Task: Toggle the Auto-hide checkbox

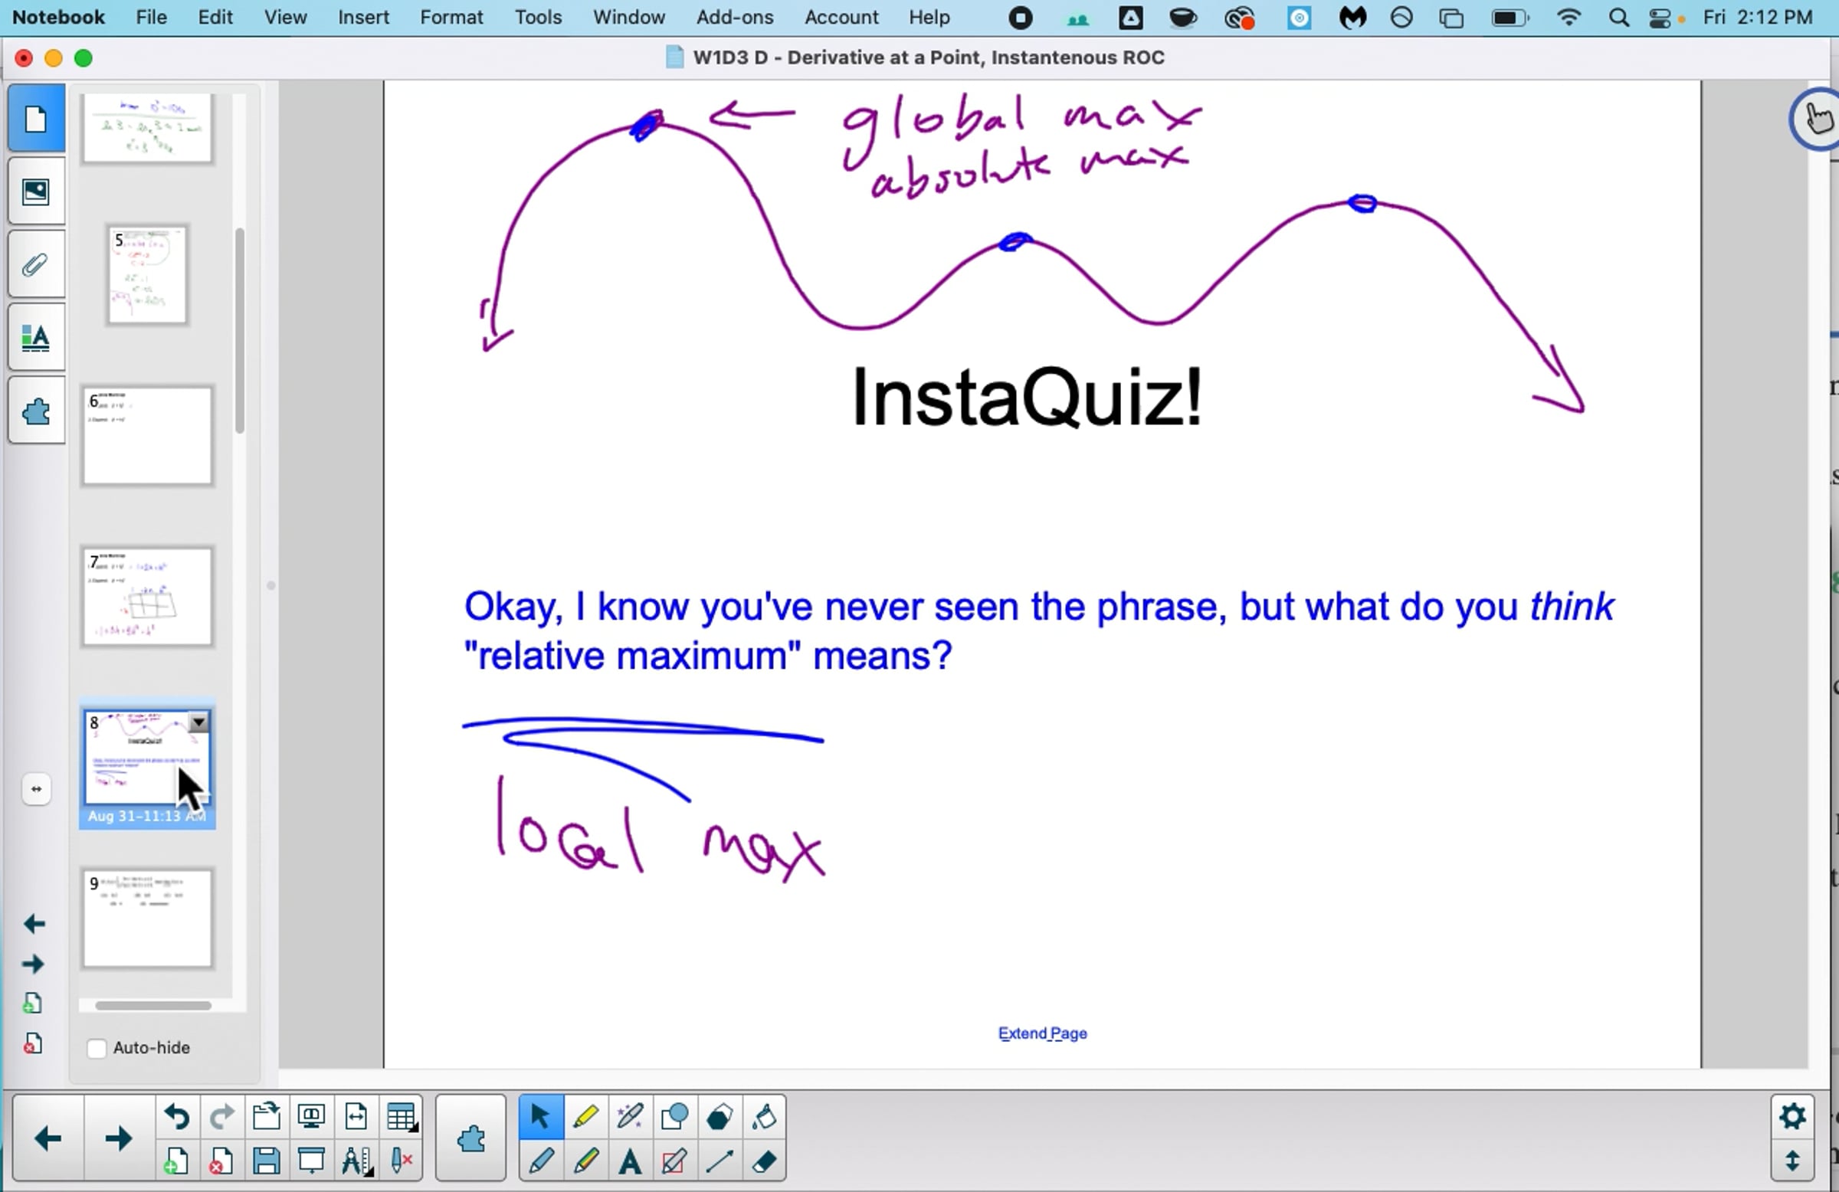Action: point(97,1048)
